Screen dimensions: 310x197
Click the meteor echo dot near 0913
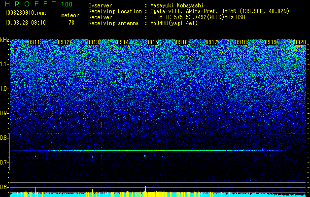(93, 157)
